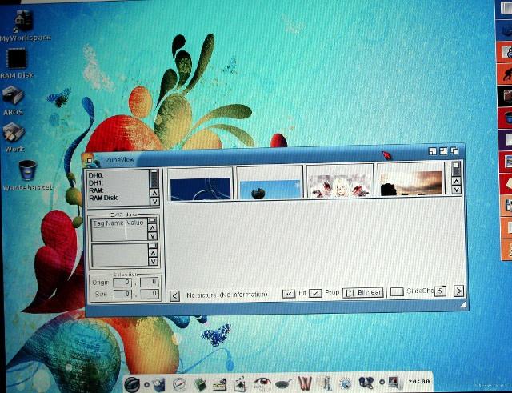
Task: Click the ZuneView window zoom gadget
Action: pyautogui.click(x=443, y=151)
